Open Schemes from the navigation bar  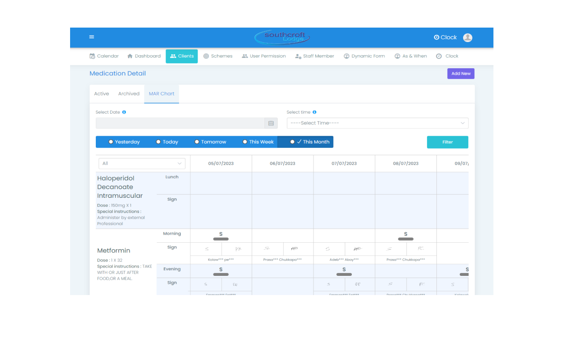click(x=218, y=56)
